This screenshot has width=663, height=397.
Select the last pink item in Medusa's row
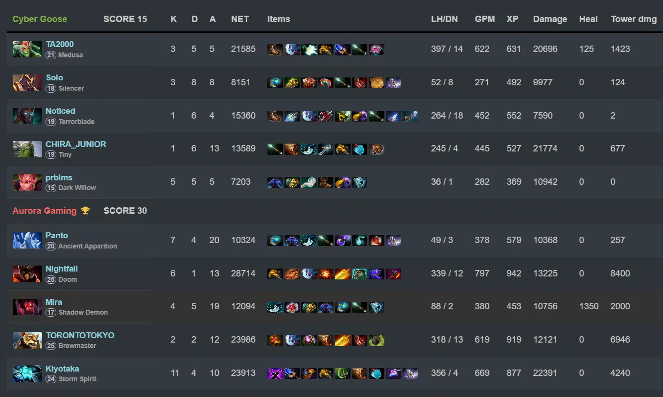pos(376,49)
